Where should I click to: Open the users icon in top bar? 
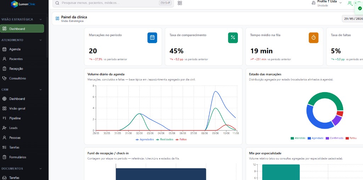click(350, 3)
